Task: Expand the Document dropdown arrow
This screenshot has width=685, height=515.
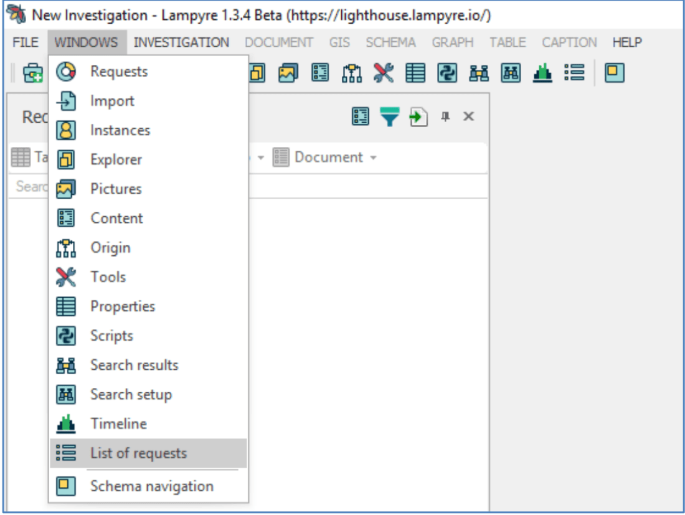Action: pyautogui.click(x=374, y=158)
